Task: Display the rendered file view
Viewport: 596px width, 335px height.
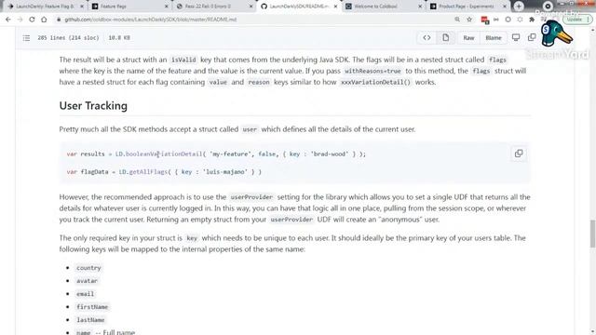Action: 445,37
